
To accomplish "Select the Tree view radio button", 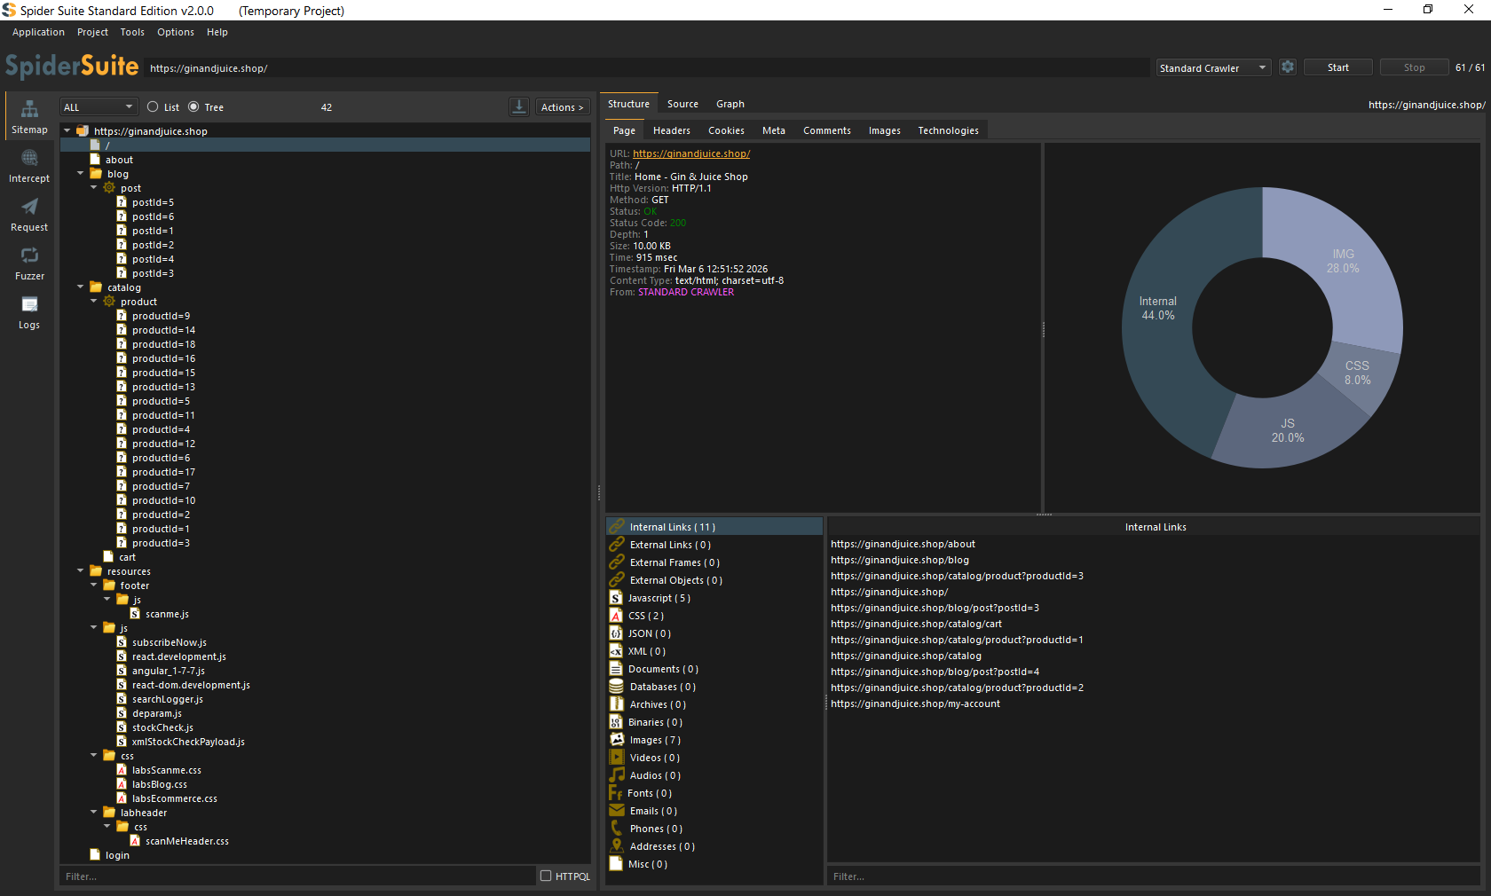I will pyautogui.click(x=193, y=107).
